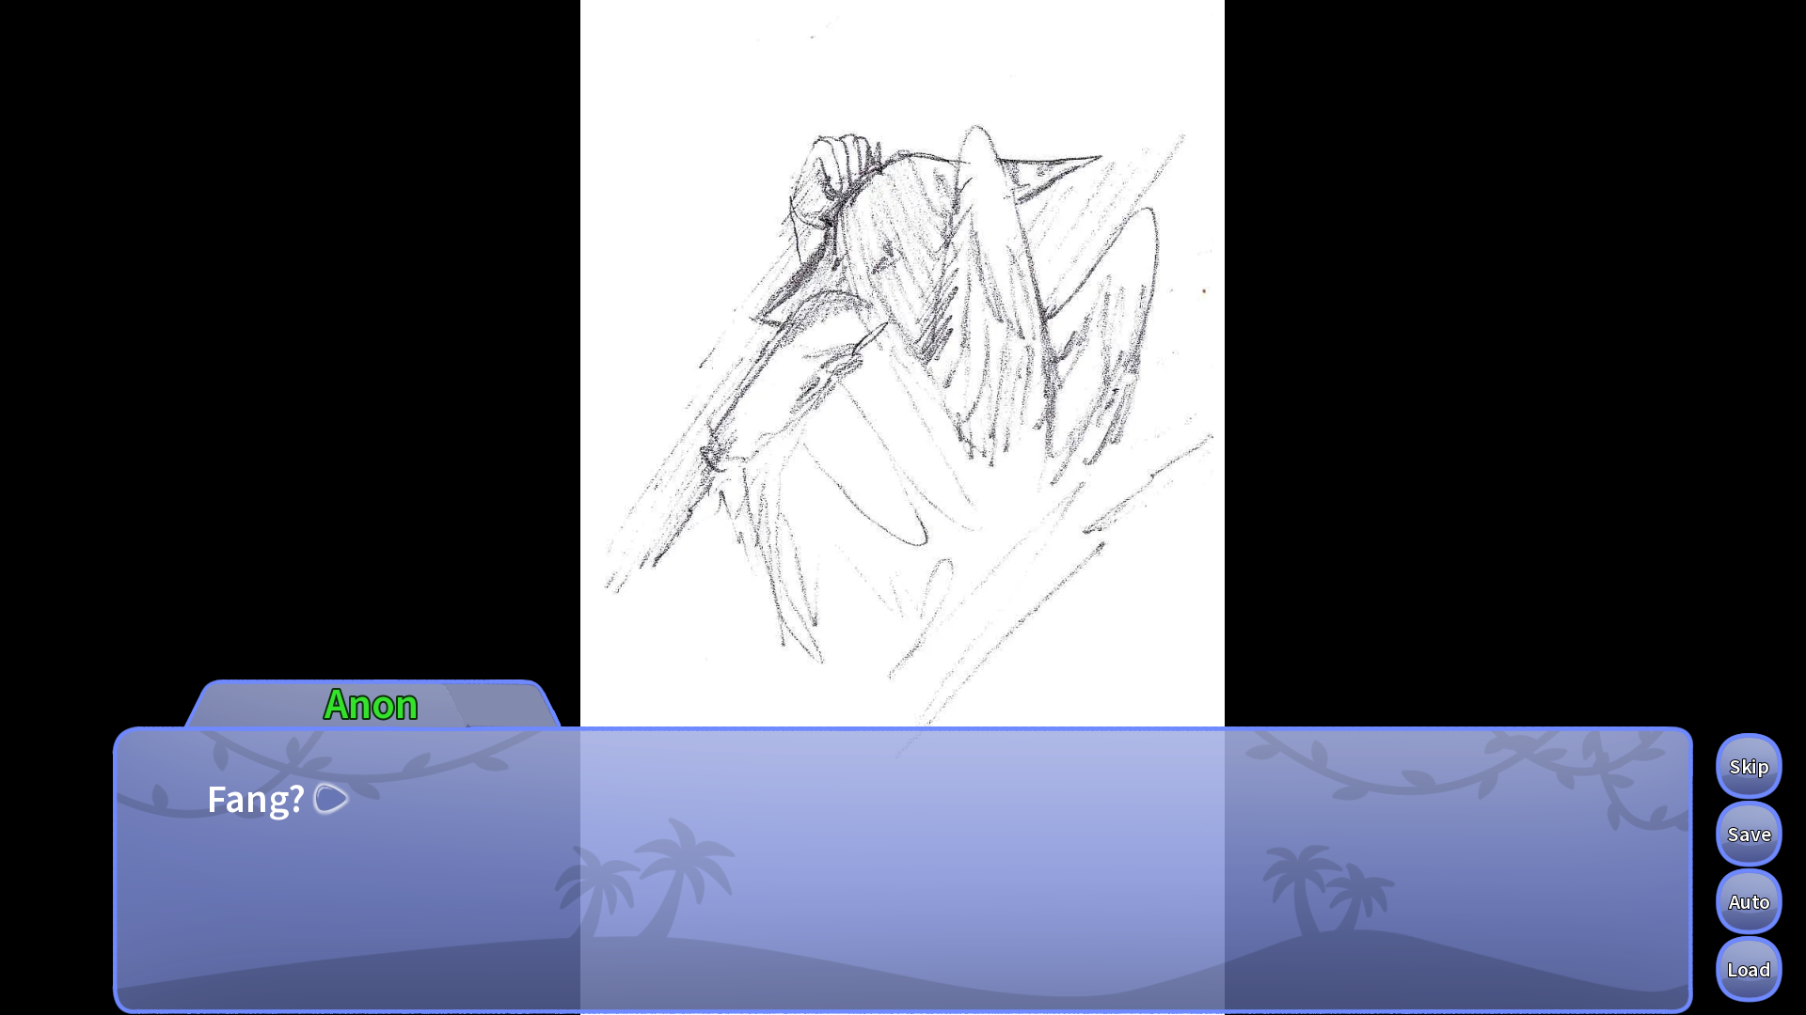Enable auto-advance by clicking Auto

coord(1748,901)
